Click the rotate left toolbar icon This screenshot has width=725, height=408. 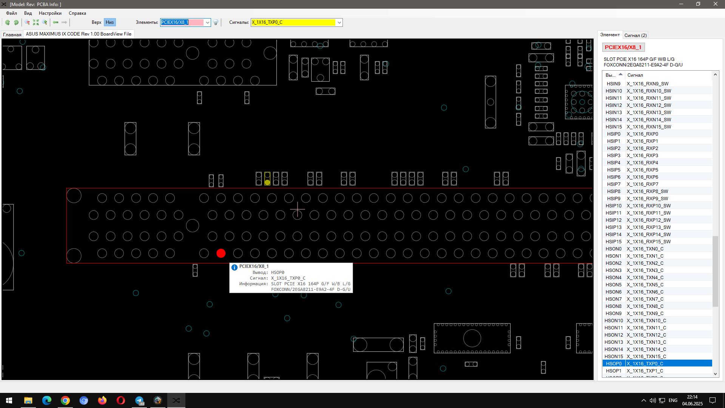click(7, 22)
